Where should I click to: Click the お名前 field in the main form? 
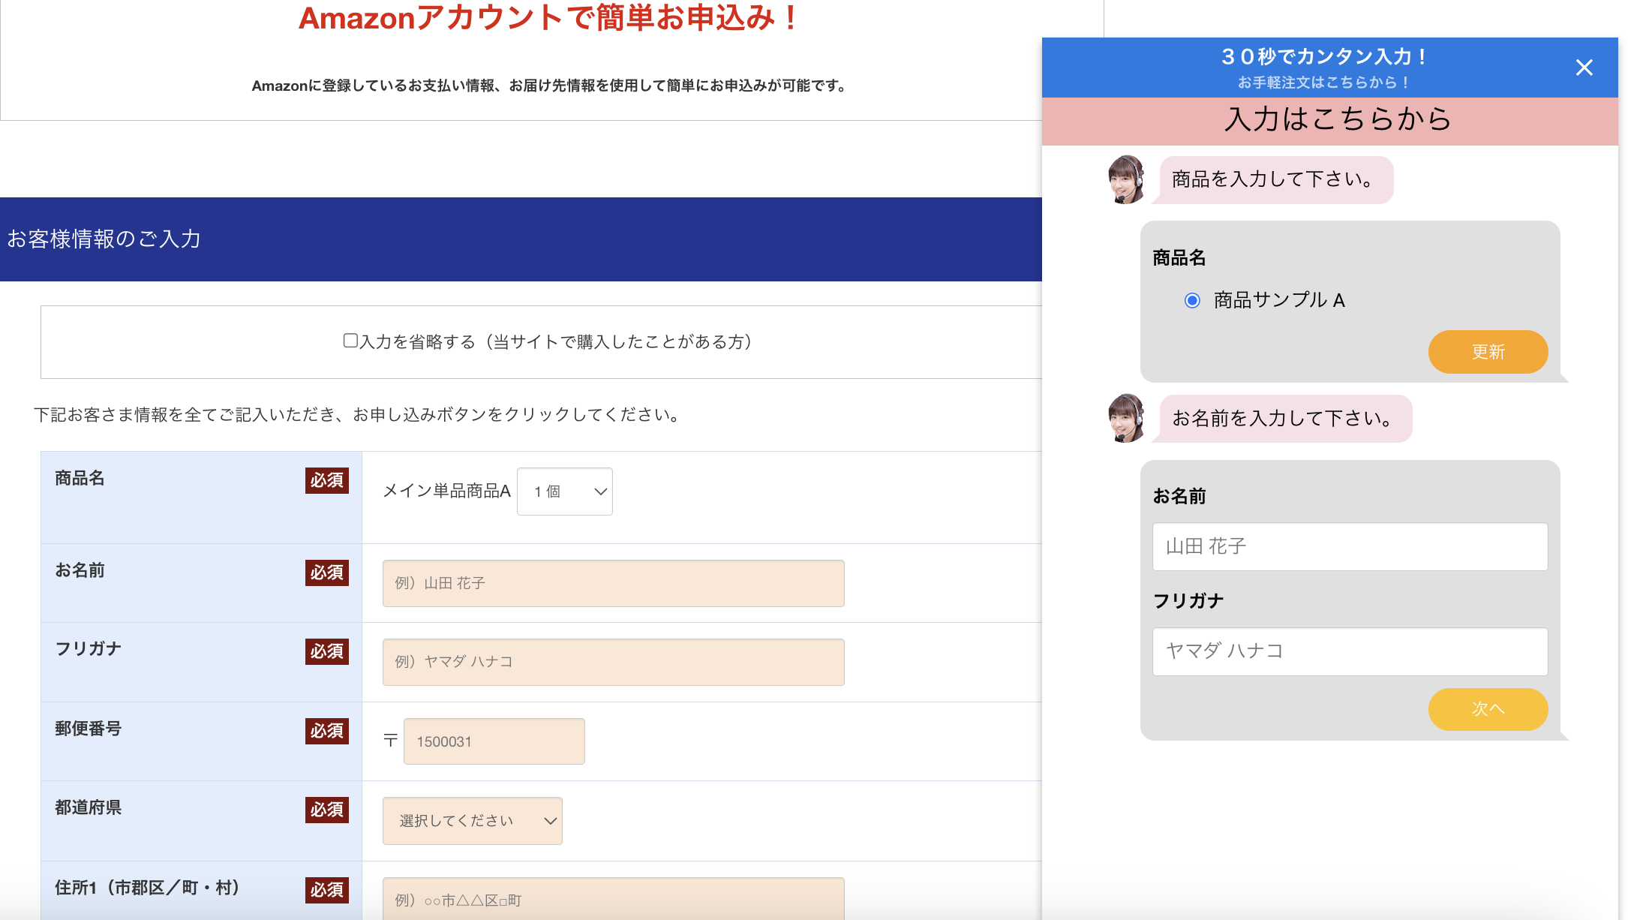coord(614,583)
